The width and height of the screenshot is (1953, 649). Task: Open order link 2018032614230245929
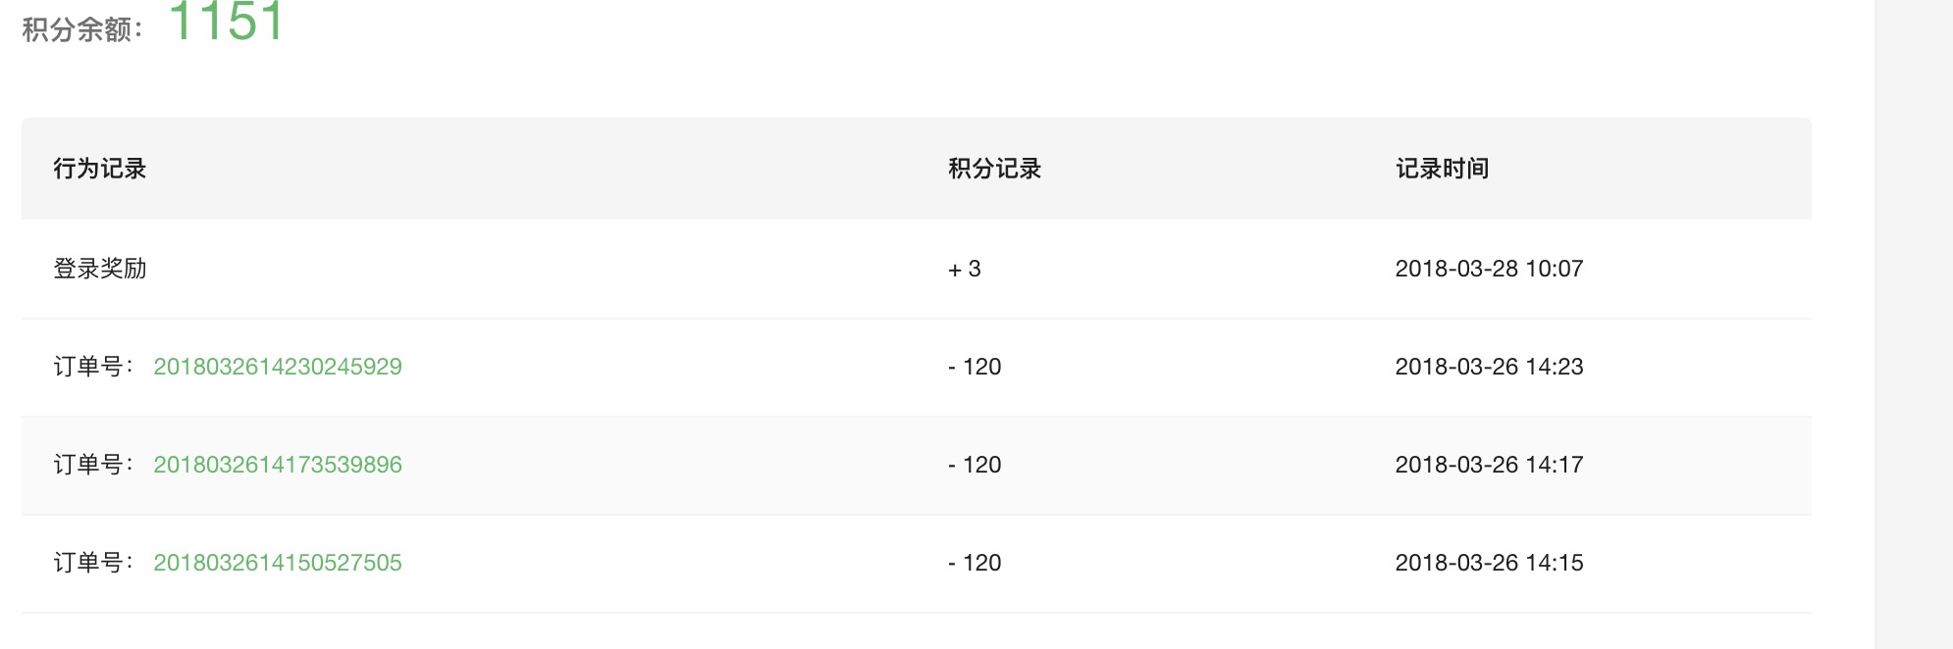278,367
